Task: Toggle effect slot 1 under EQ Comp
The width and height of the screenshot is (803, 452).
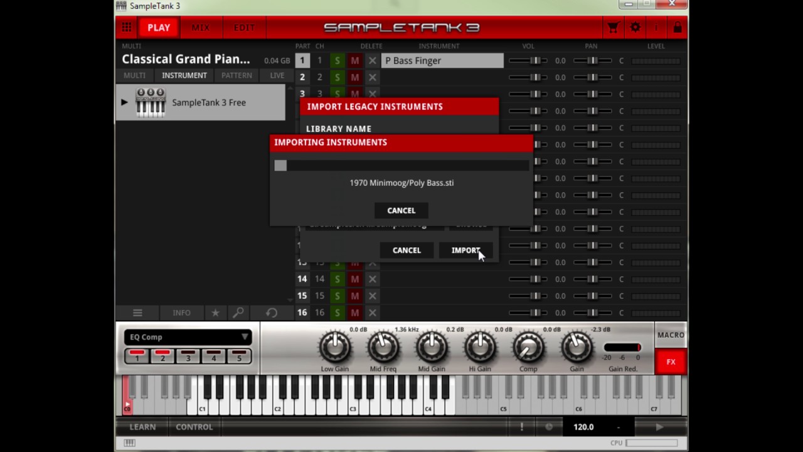Action: coord(137,356)
